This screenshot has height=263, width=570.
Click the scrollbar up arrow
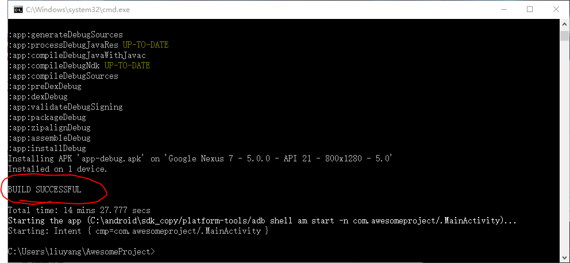[565, 24]
